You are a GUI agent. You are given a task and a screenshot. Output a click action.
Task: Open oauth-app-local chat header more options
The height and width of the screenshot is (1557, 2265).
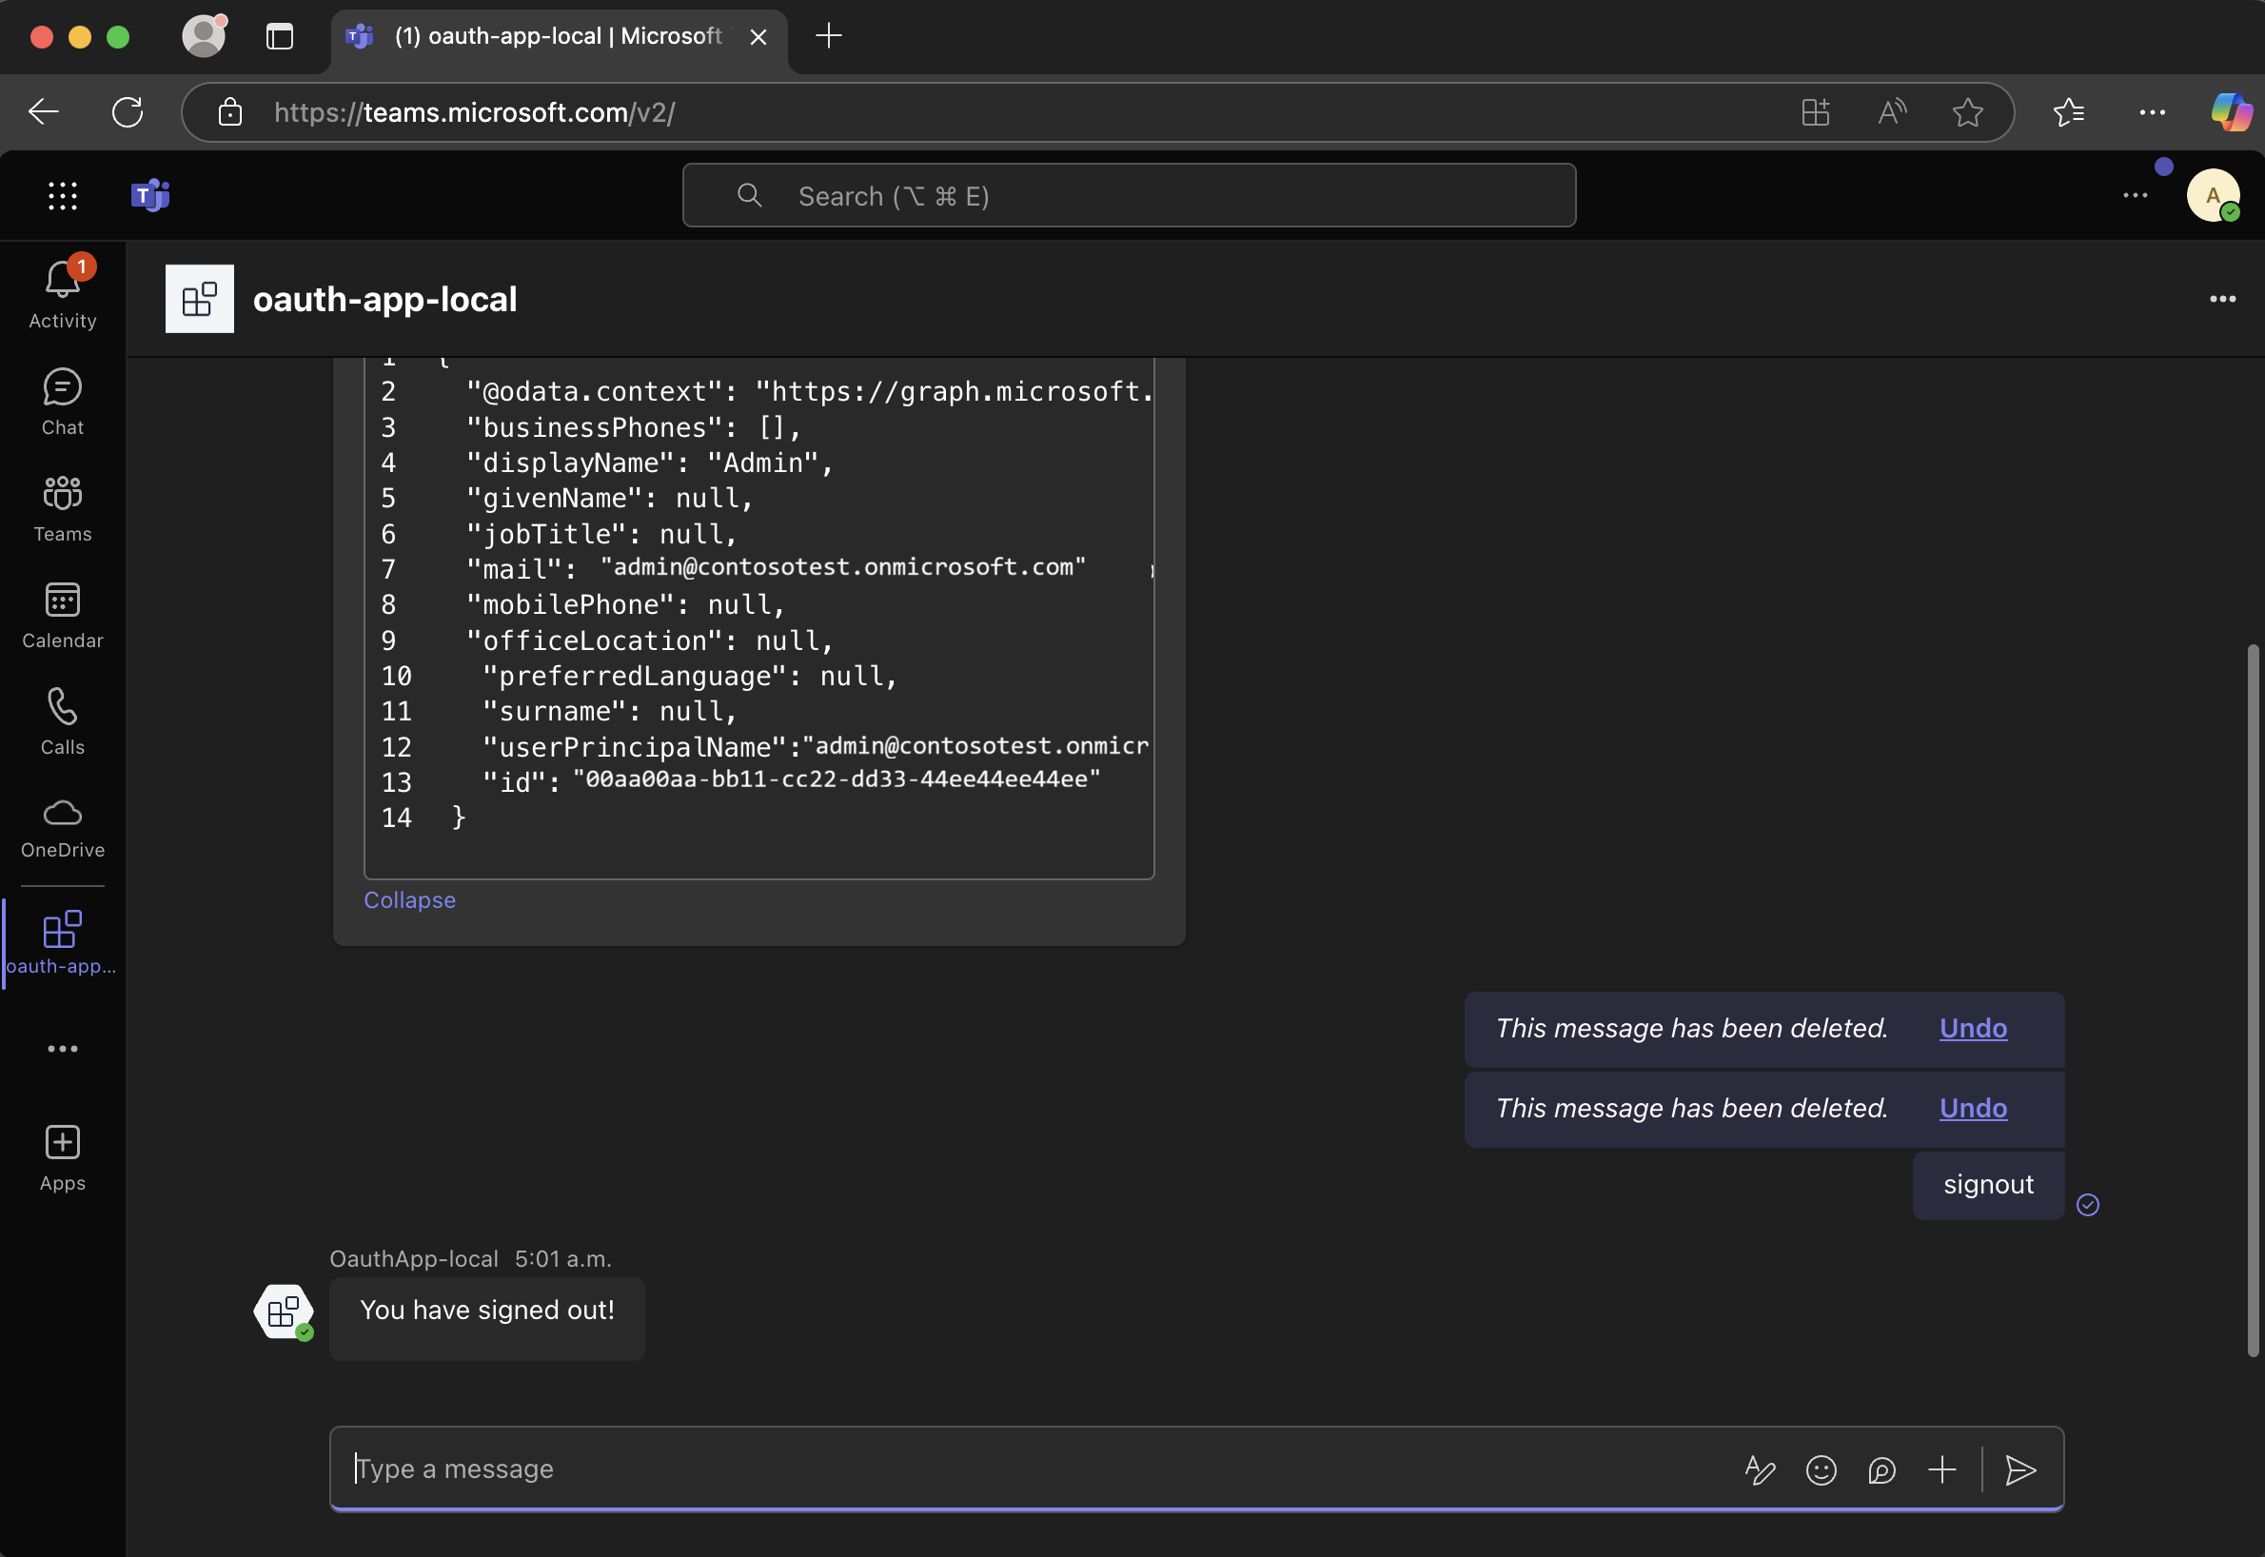coord(2222,299)
